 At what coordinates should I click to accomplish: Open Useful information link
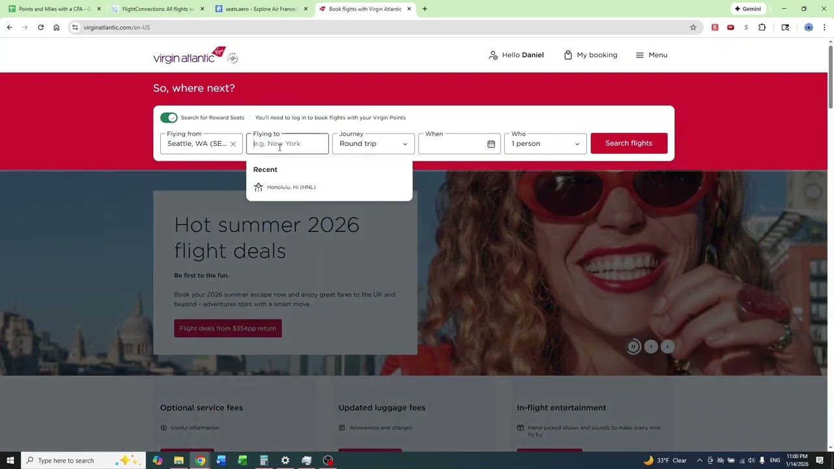tap(195, 428)
